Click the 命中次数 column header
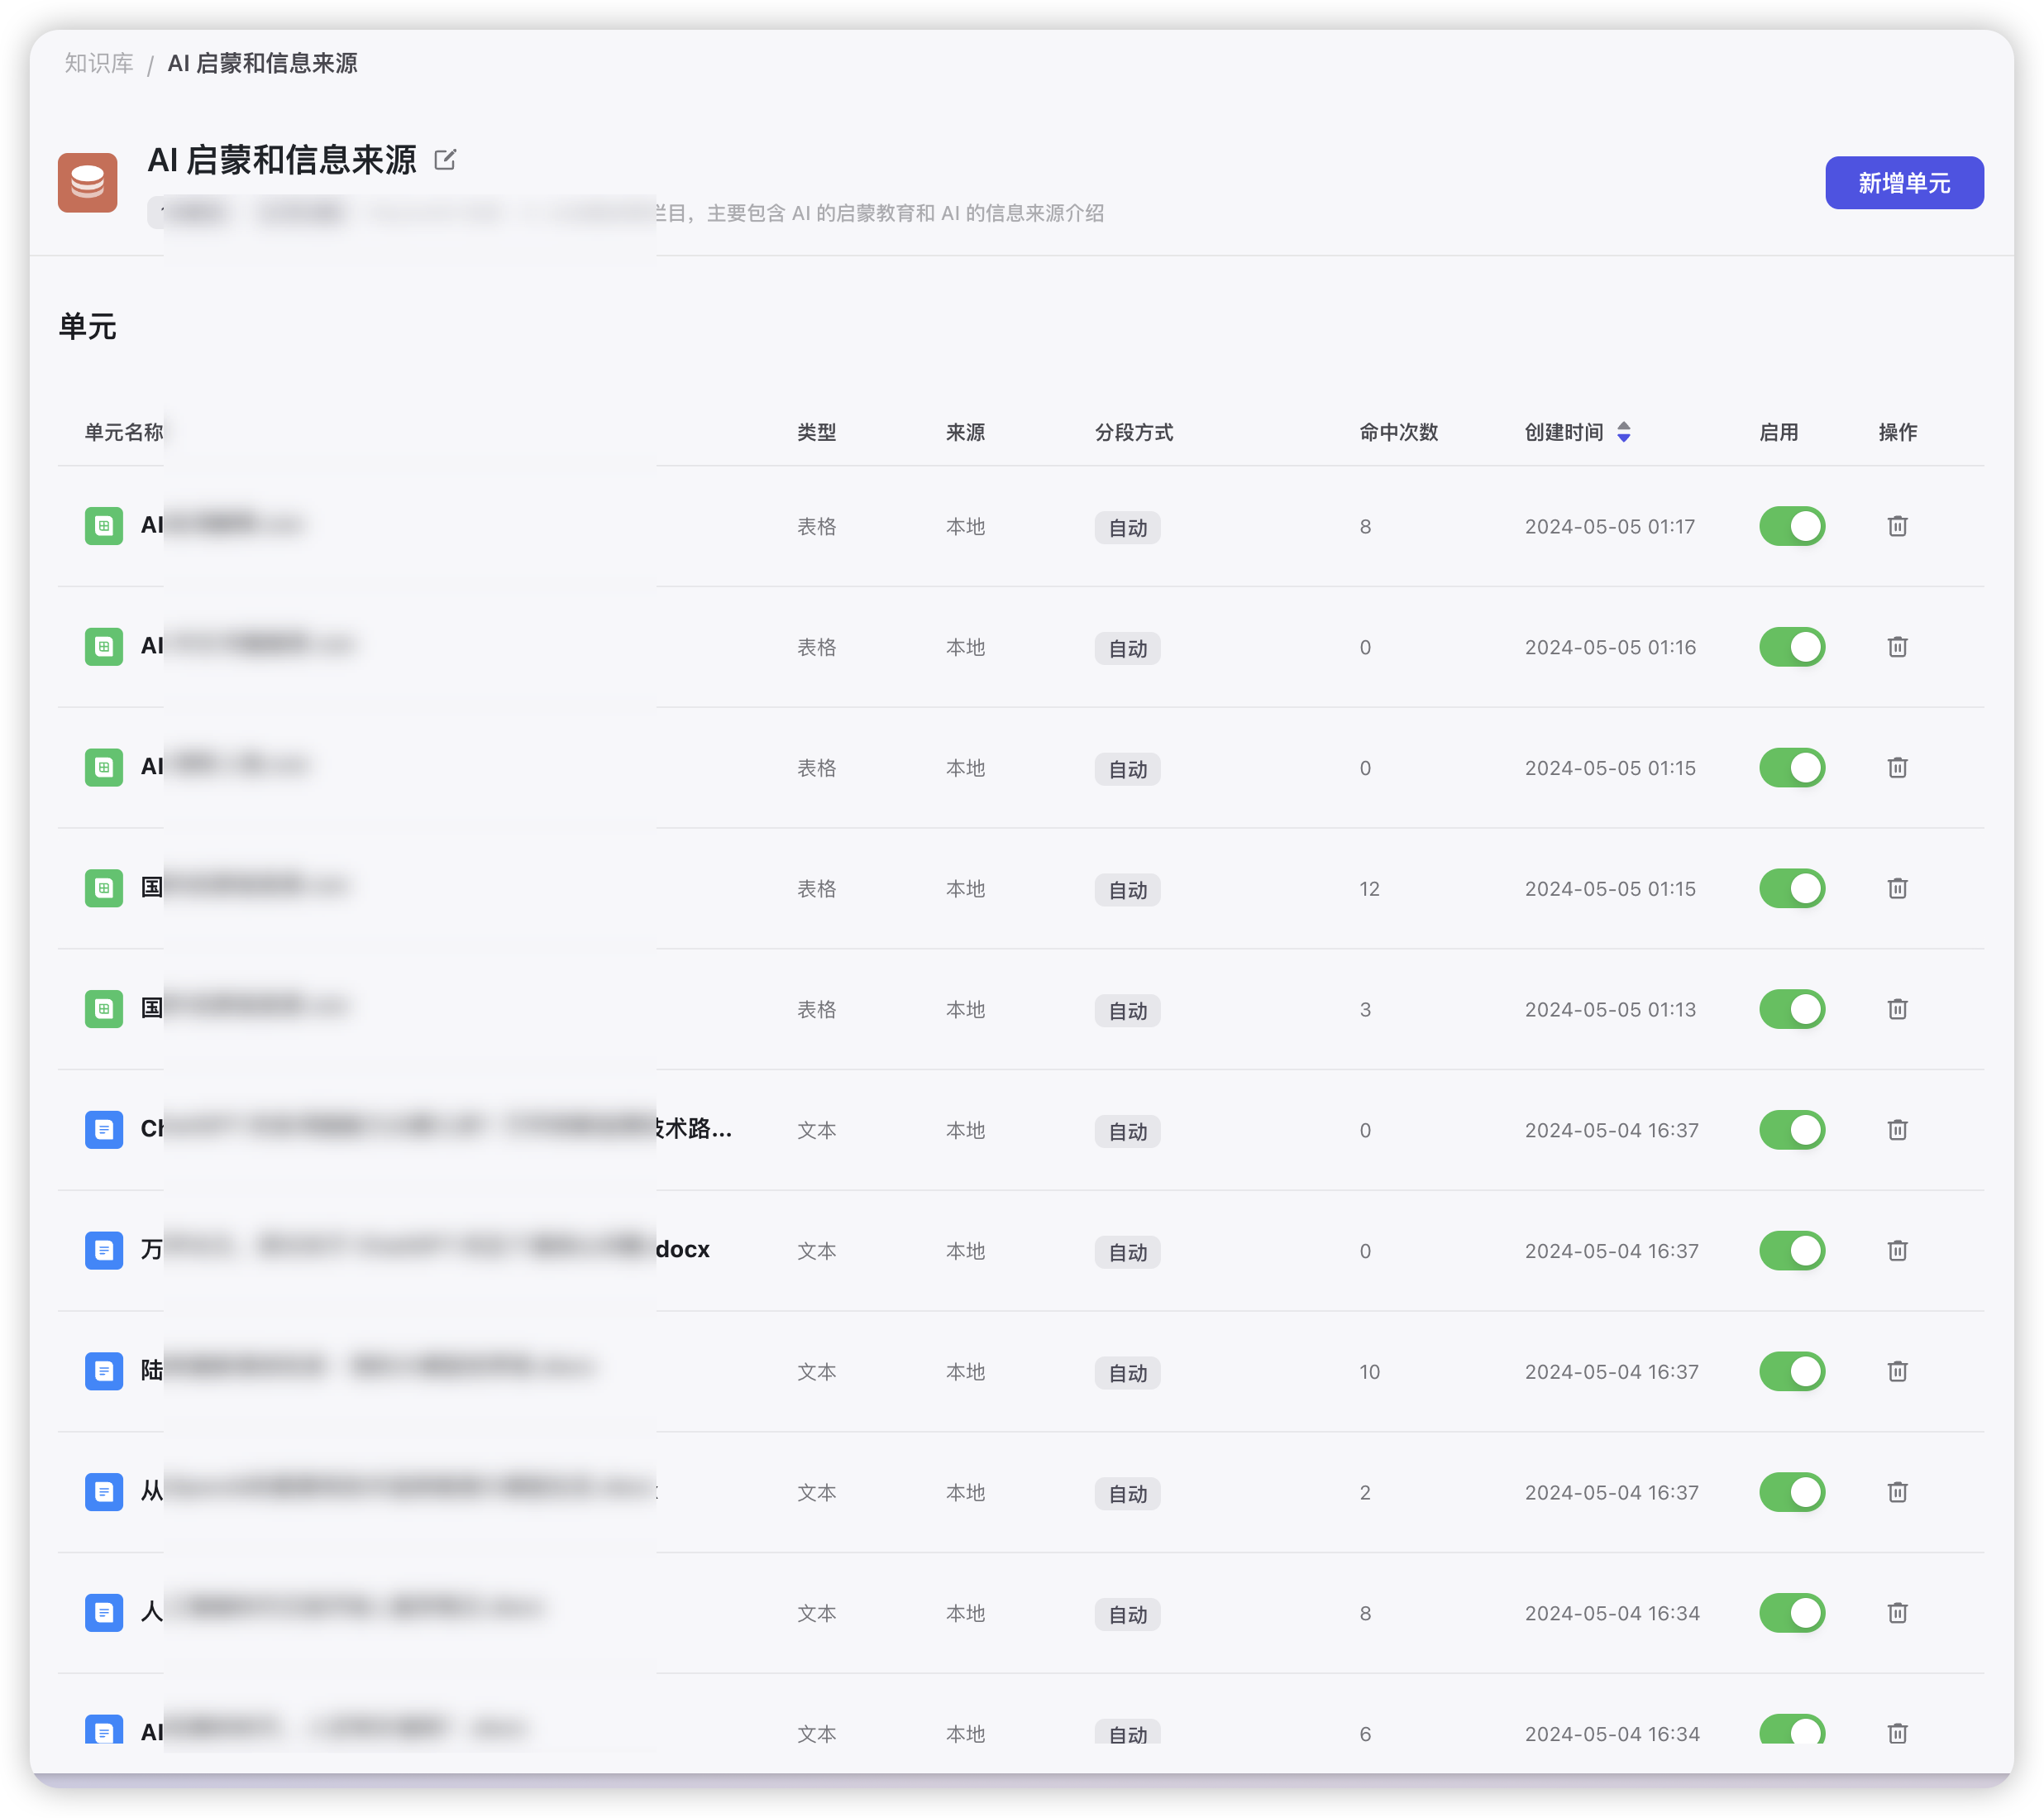Screen dimensions: 2044x1818 [x=1398, y=433]
